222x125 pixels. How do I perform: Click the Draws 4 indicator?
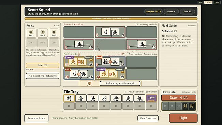pos(171,12)
